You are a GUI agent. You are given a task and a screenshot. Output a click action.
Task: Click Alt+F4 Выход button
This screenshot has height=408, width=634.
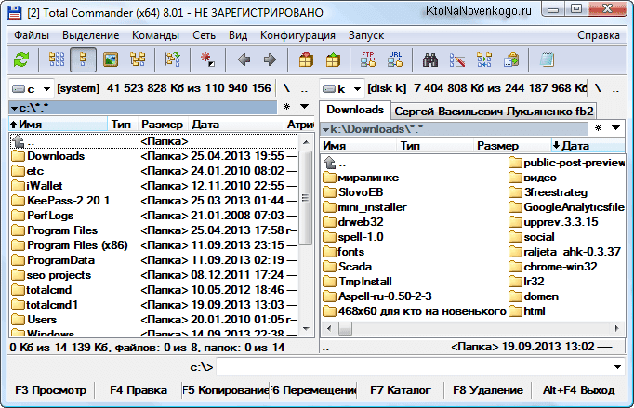tap(578, 390)
